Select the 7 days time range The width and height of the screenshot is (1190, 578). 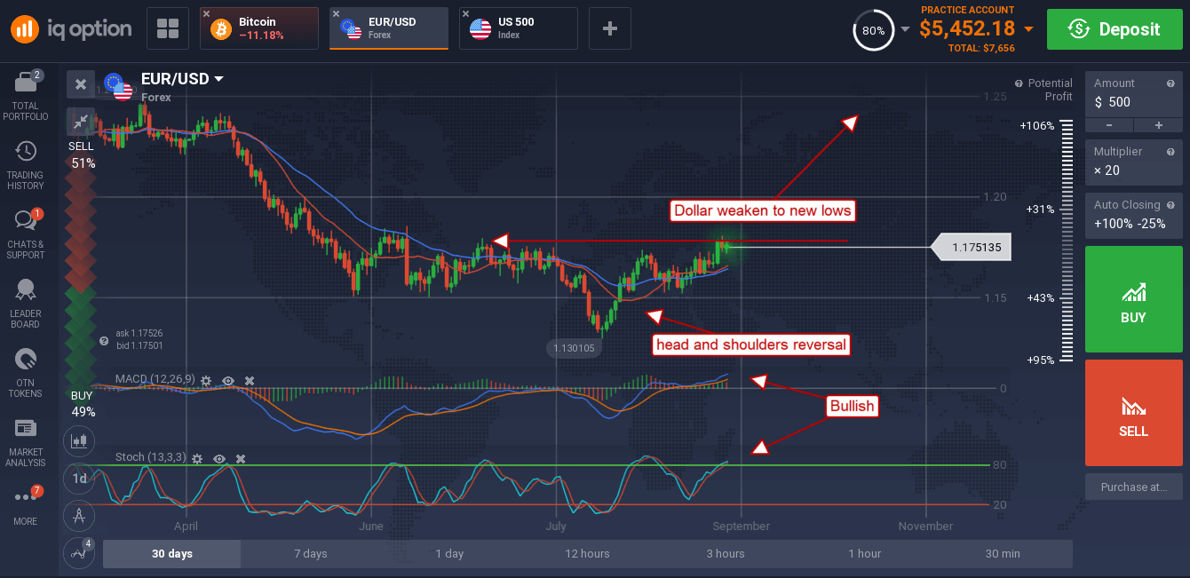click(x=311, y=553)
